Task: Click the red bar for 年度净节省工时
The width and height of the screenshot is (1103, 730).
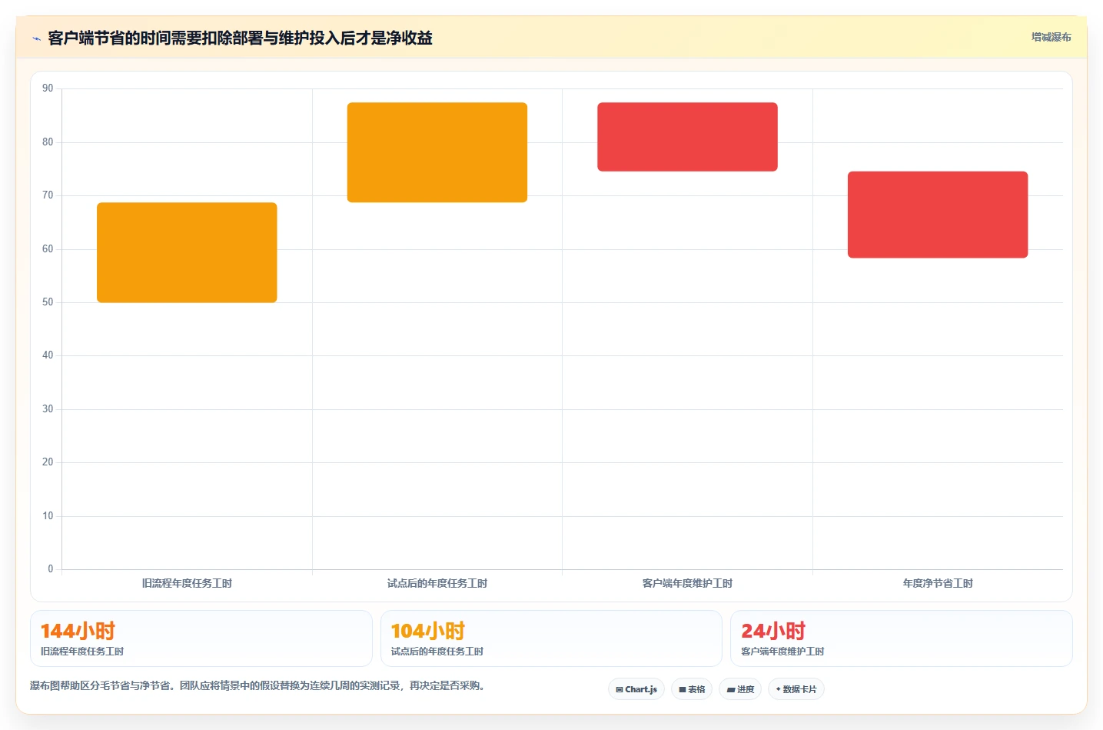Action: point(938,215)
